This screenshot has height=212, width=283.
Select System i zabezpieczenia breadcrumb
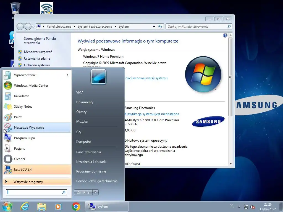[x=95, y=26]
